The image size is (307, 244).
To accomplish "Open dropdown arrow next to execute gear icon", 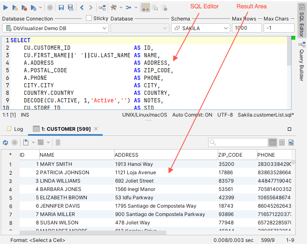I will 40,8.
